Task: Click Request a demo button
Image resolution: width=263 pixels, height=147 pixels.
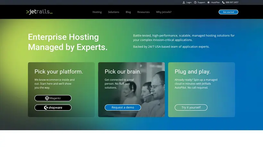Action: (123, 107)
